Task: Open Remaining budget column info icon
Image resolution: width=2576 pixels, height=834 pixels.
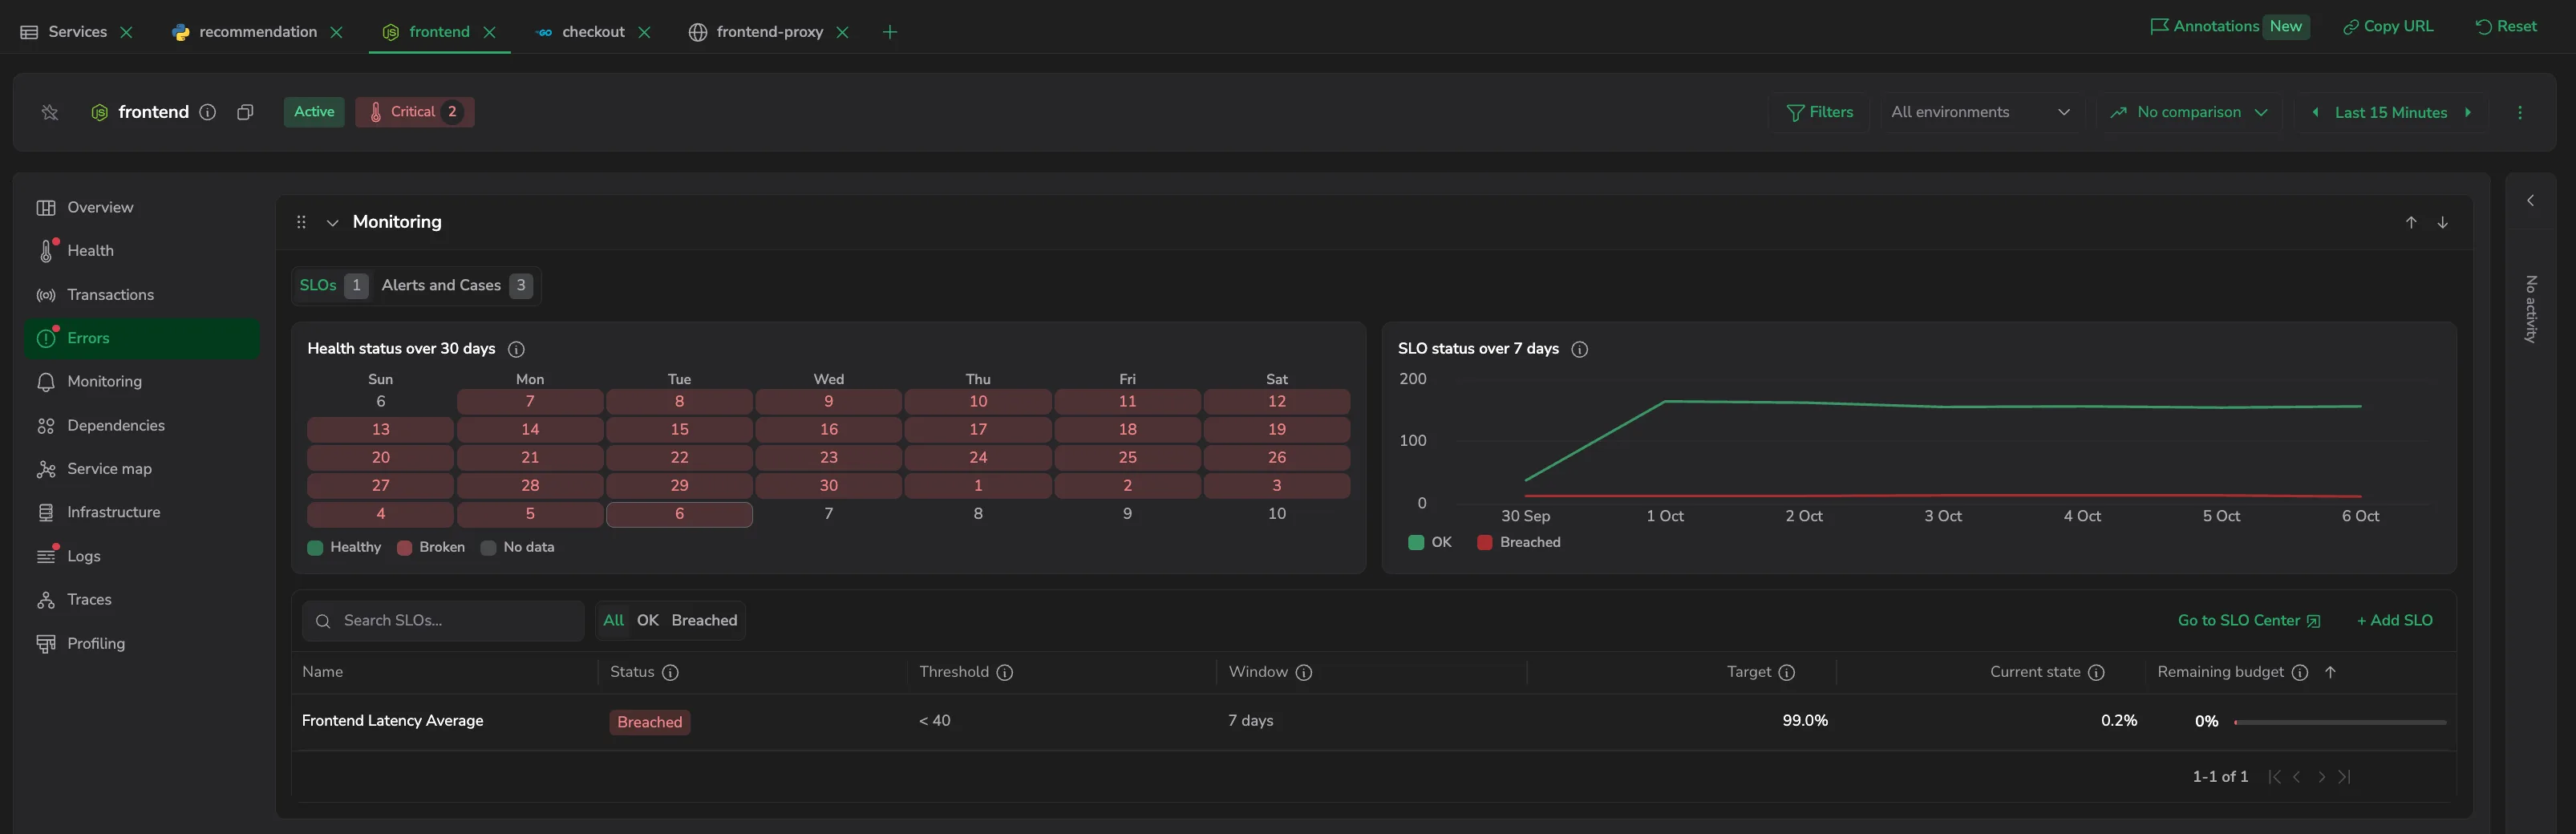Action: pos(2300,673)
